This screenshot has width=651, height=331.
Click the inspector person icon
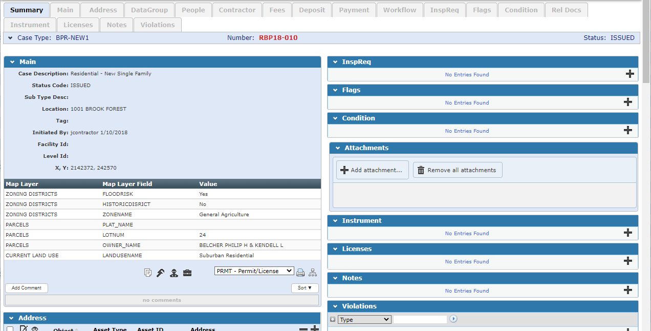click(174, 273)
